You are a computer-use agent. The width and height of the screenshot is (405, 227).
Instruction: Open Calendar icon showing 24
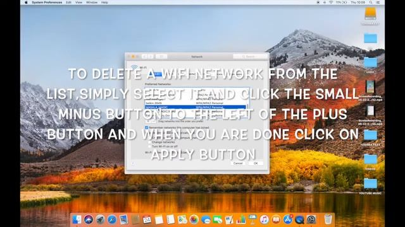pos(147,219)
